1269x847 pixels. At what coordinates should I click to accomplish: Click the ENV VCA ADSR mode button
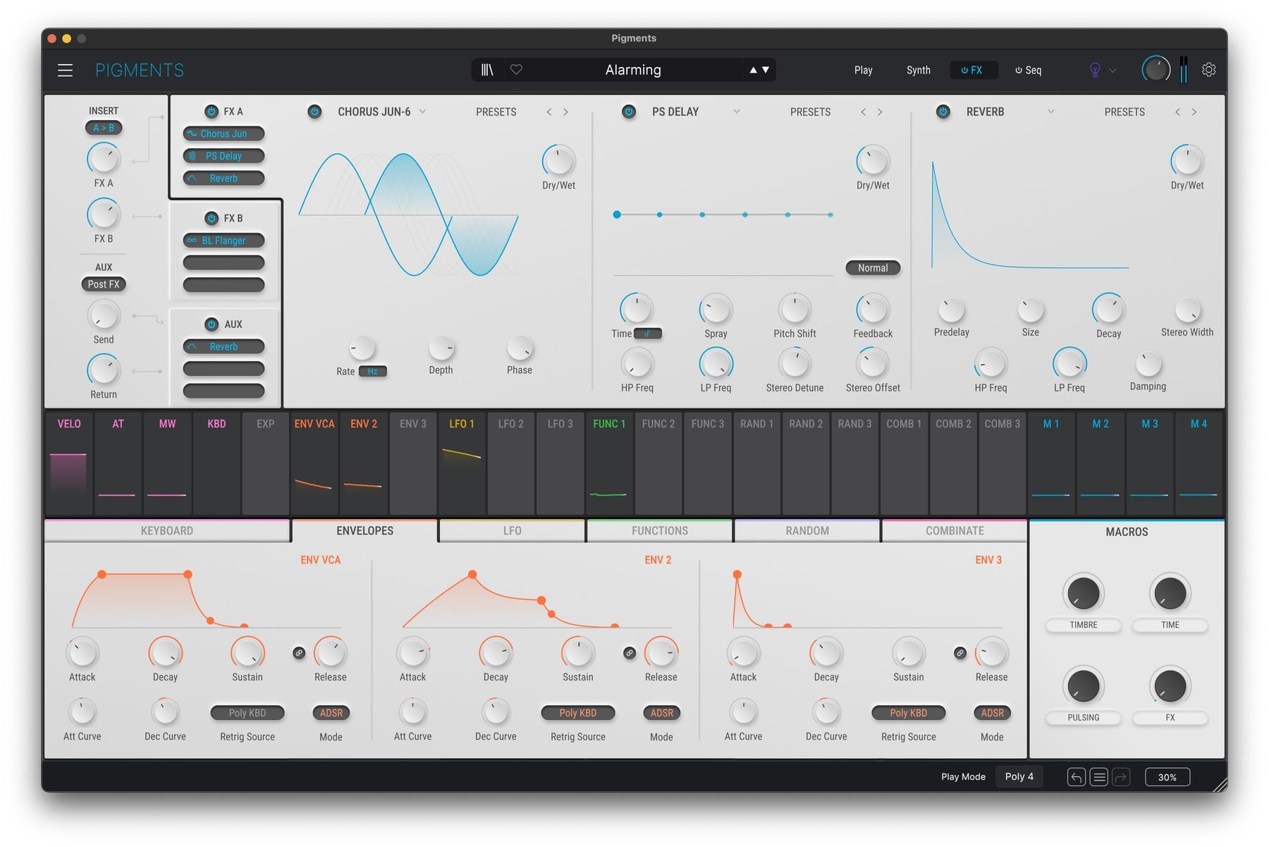(x=331, y=713)
